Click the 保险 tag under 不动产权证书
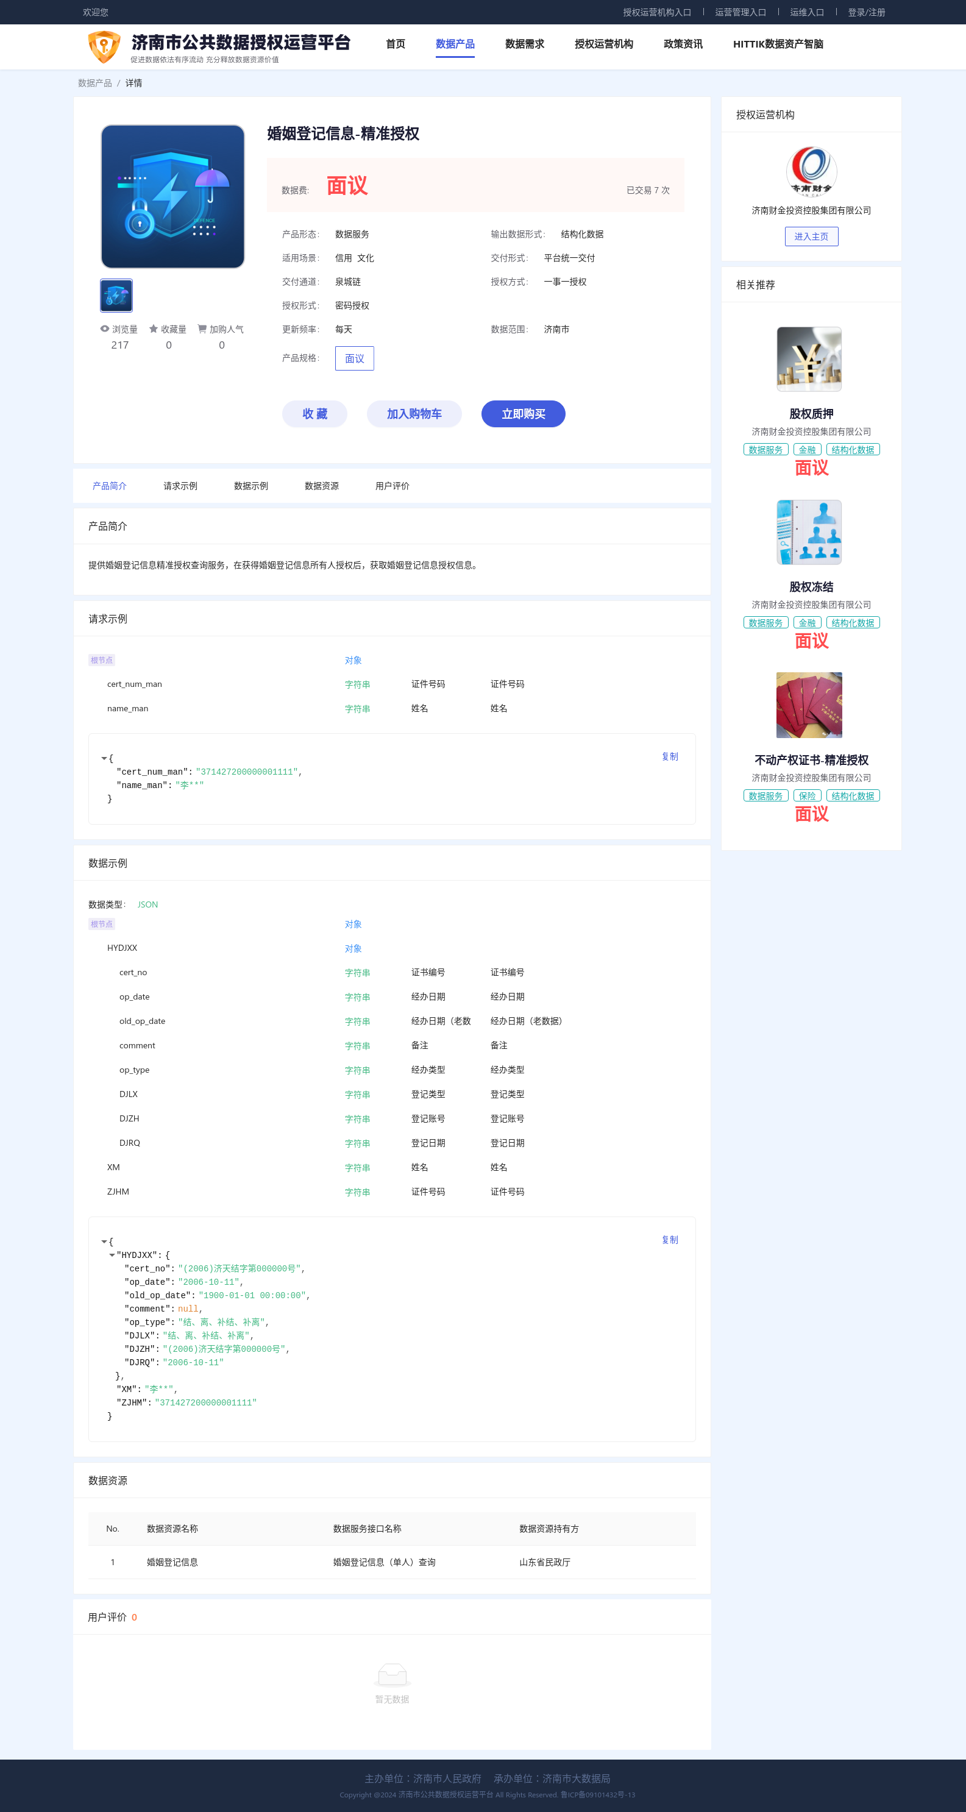 (807, 795)
